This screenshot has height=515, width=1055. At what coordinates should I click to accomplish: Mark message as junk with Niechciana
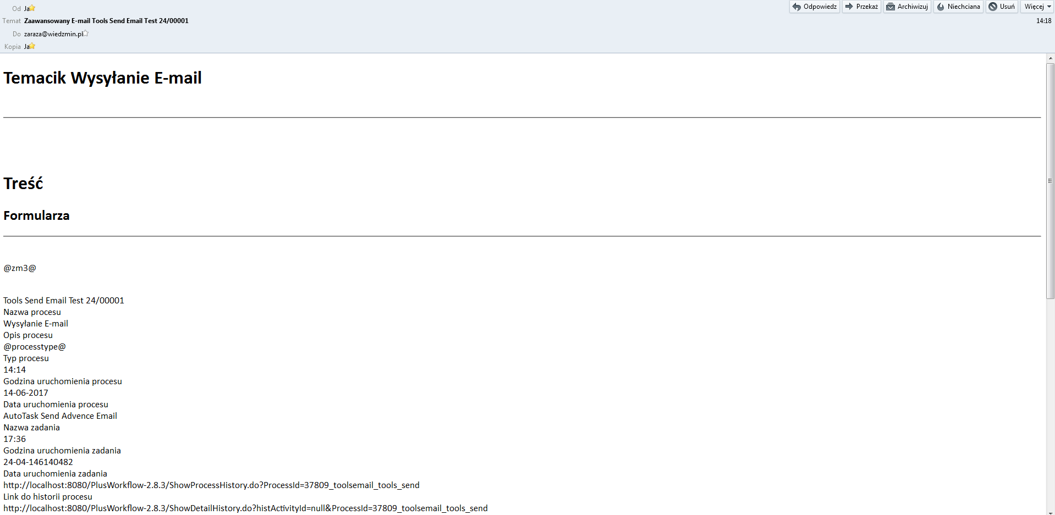pyautogui.click(x=958, y=7)
